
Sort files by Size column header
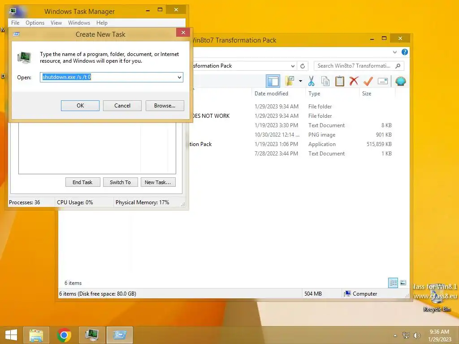pyautogui.click(x=367, y=94)
